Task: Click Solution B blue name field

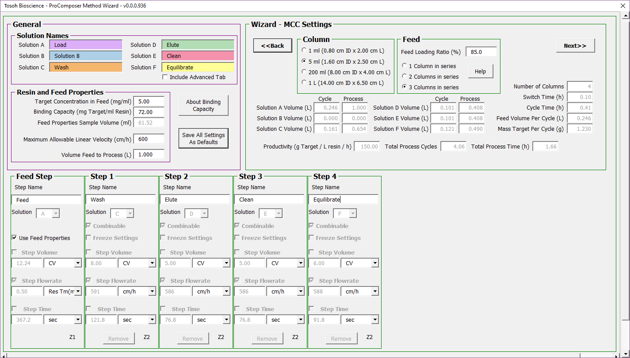Action: click(x=86, y=56)
